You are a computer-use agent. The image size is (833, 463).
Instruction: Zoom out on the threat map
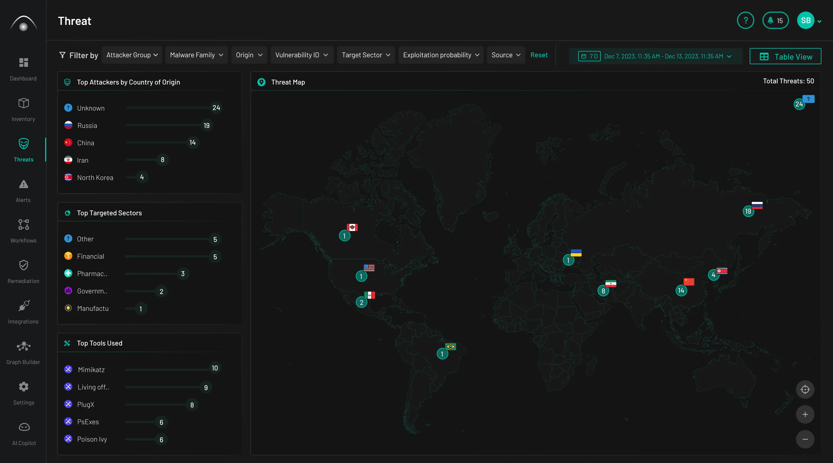pos(805,439)
